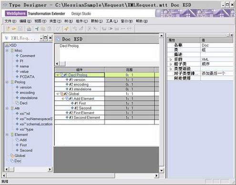
Task: Select the standalone item under Prolog
Action: 29,98
